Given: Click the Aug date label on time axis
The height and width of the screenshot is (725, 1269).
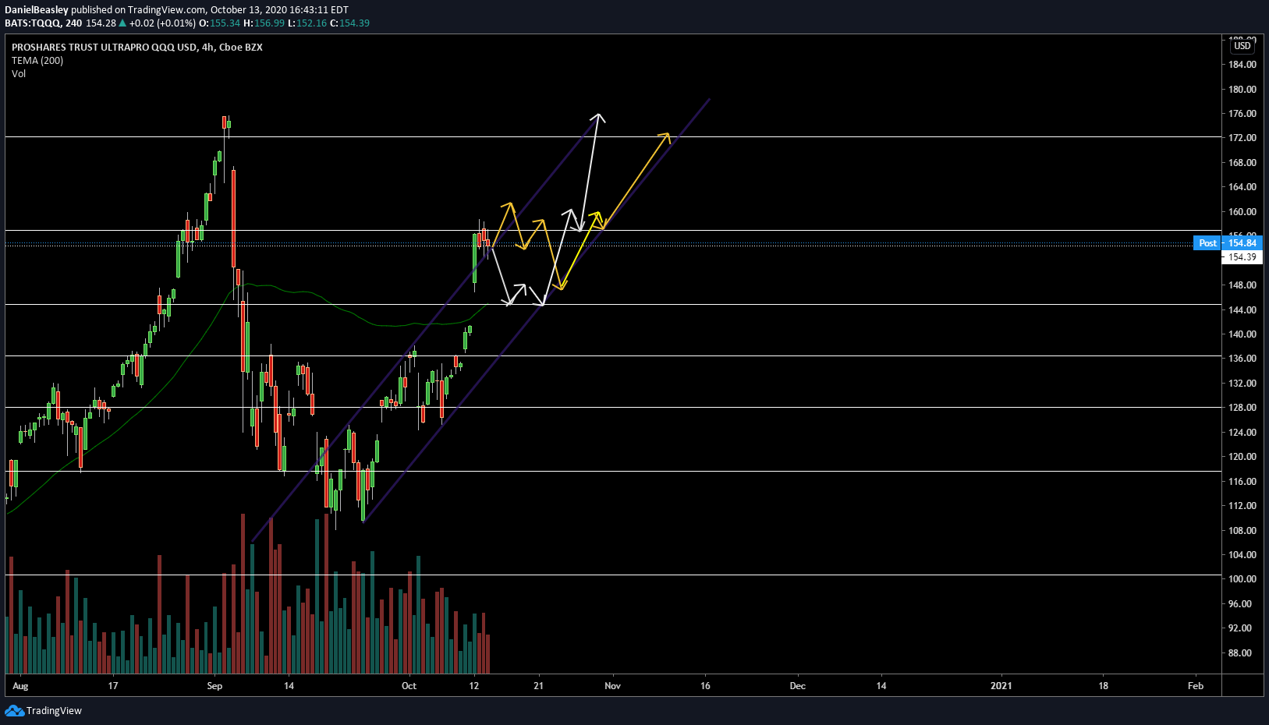Looking at the screenshot, I should pos(21,686).
